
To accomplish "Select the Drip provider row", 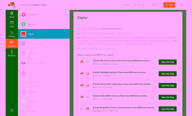I will pyautogui.click(x=44, y=73).
